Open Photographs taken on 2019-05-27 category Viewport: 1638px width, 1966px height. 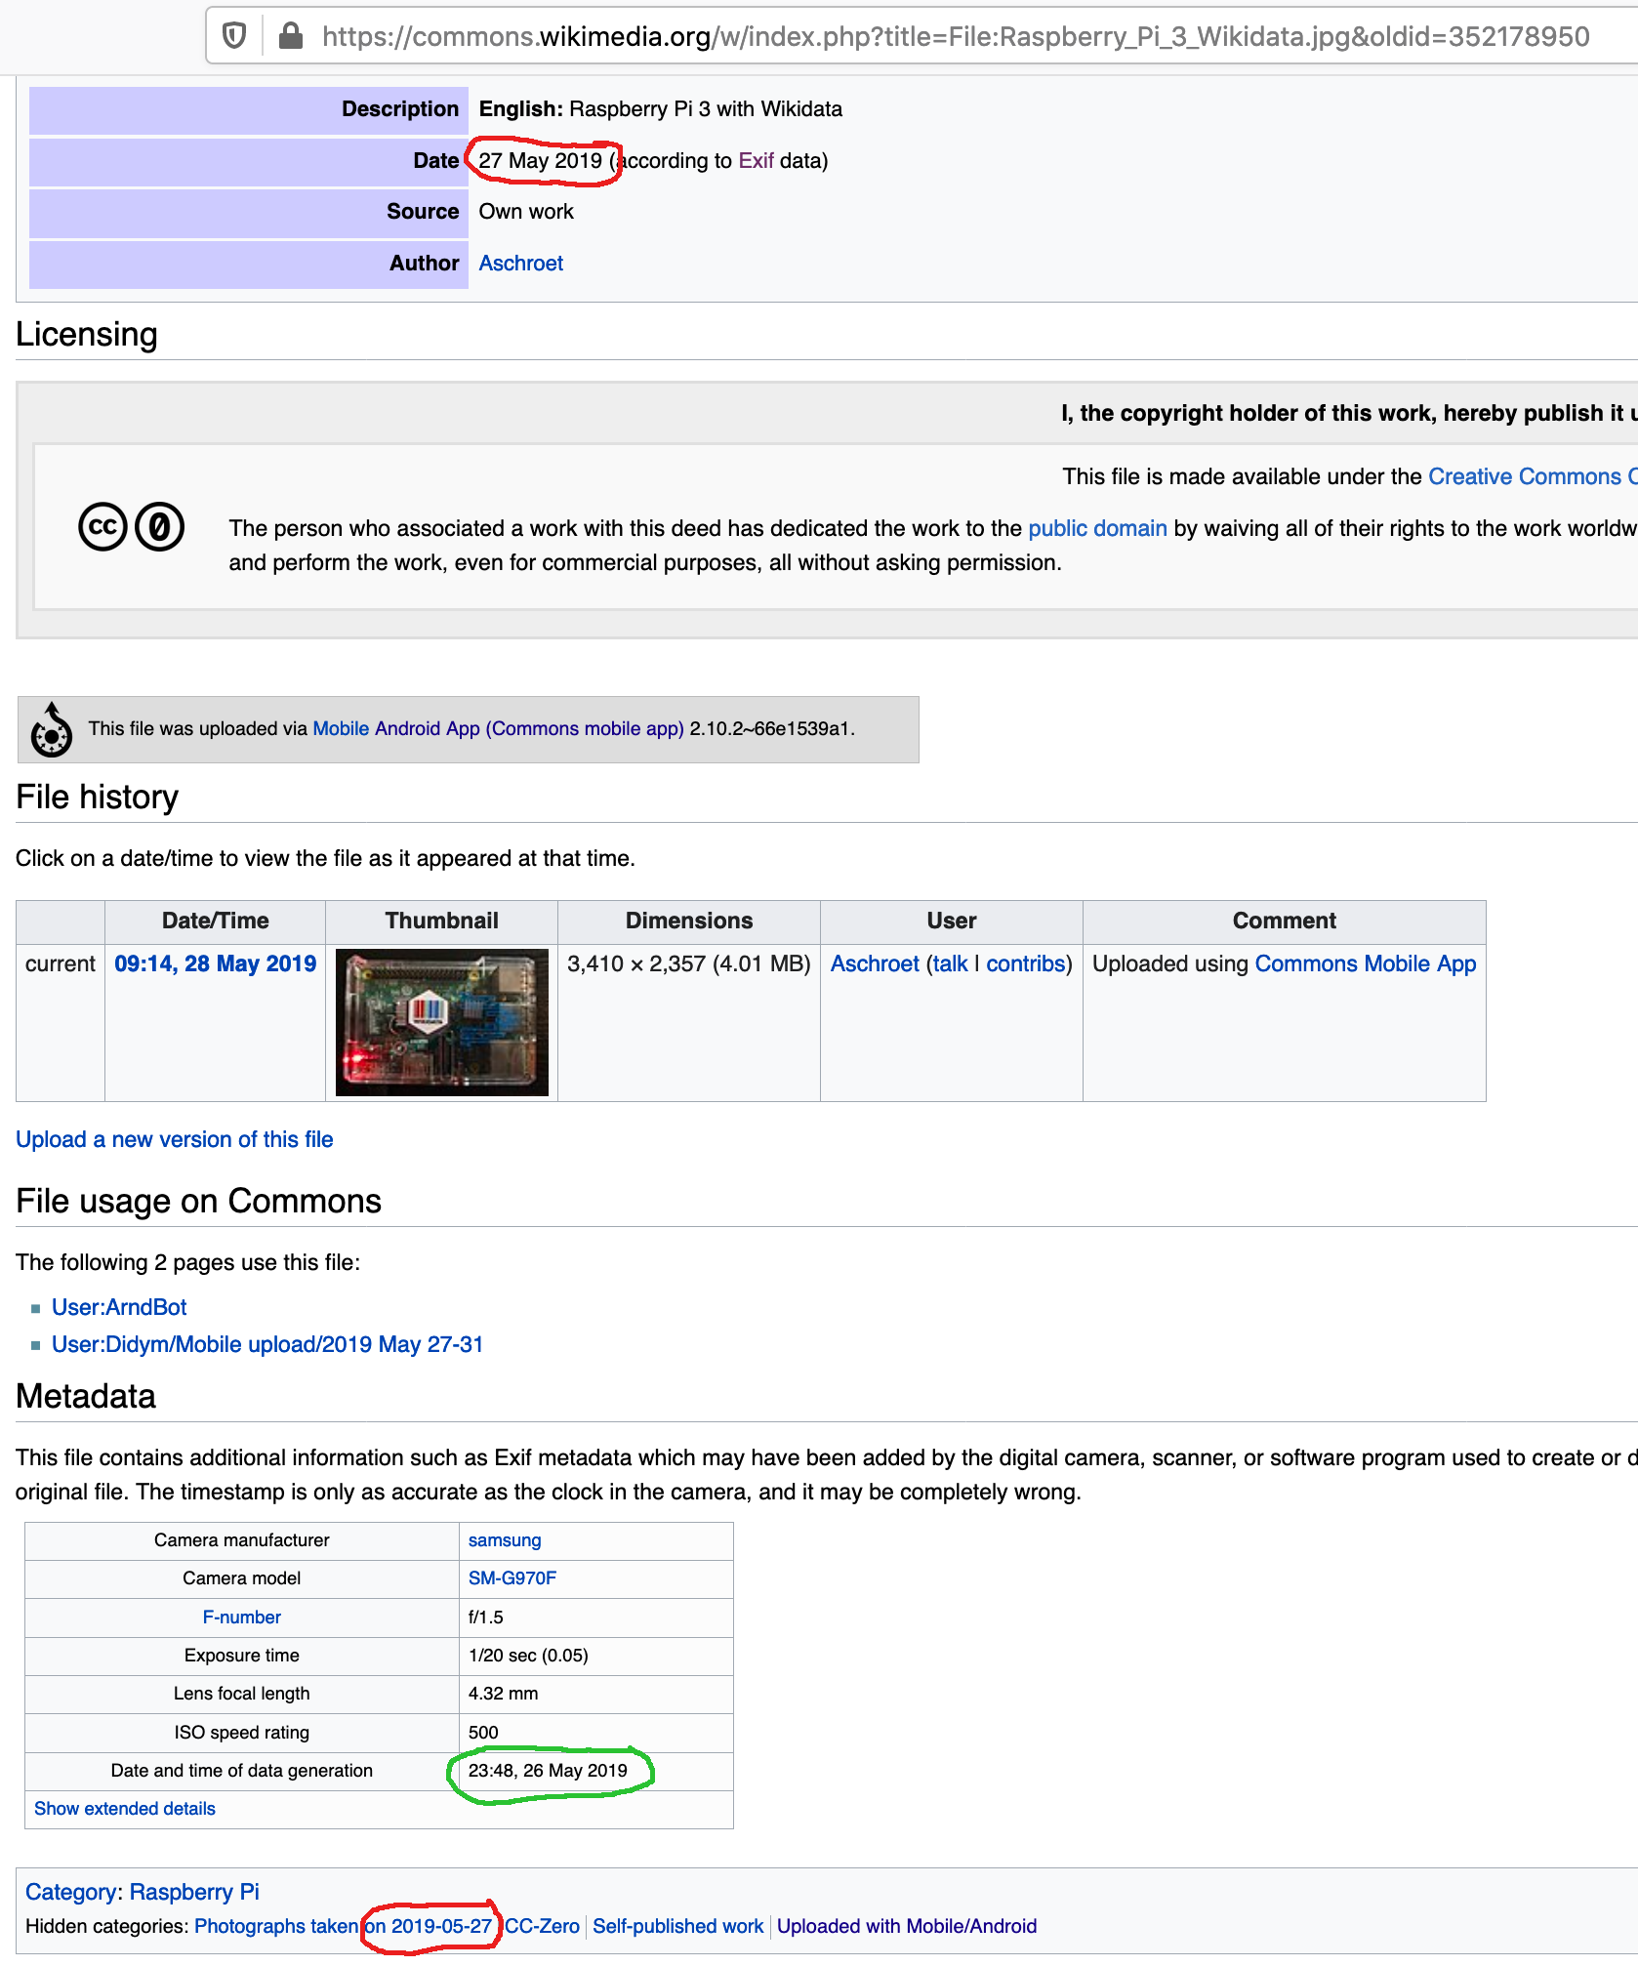click(x=344, y=1926)
